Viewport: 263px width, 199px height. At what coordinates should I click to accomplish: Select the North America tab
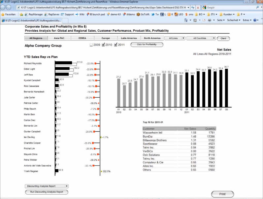(152, 38)
